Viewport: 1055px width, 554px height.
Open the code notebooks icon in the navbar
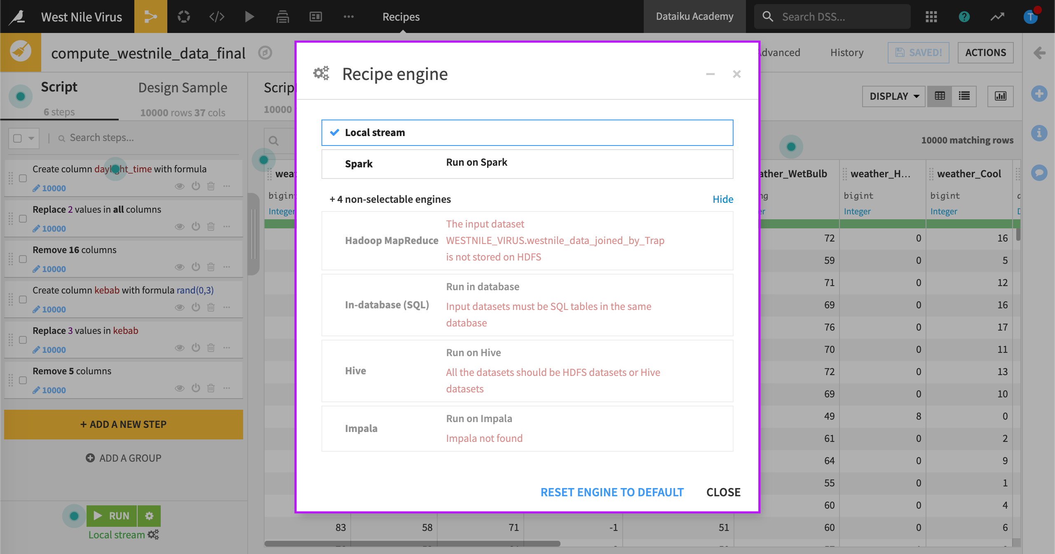(x=216, y=16)
